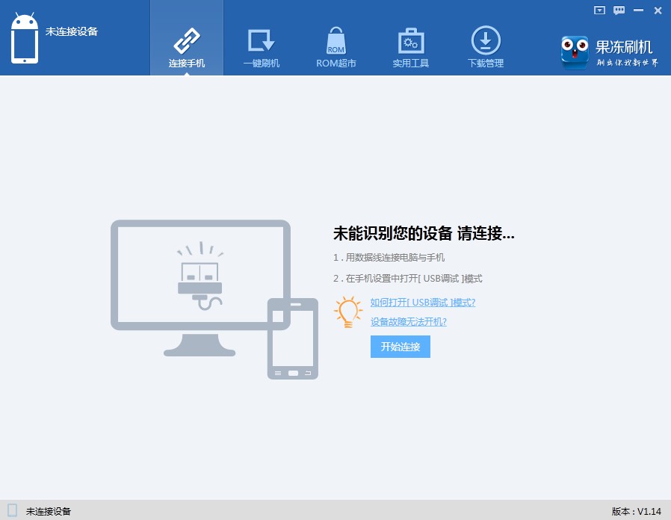Click the phone icon beside 未连接设备
Viewport: 671px width, 520px height.
pos(25,39)
